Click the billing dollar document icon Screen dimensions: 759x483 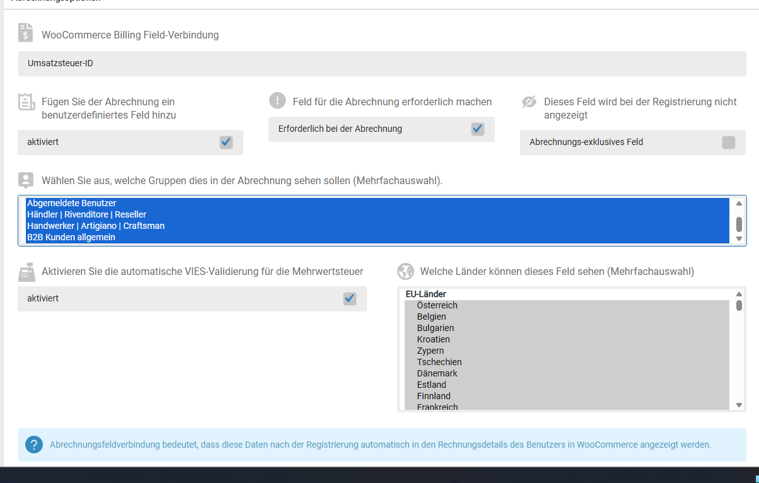(26, 33)
